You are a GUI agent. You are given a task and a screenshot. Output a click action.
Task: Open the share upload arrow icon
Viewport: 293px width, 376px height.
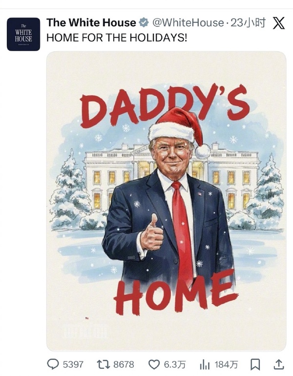pos(278,364)
